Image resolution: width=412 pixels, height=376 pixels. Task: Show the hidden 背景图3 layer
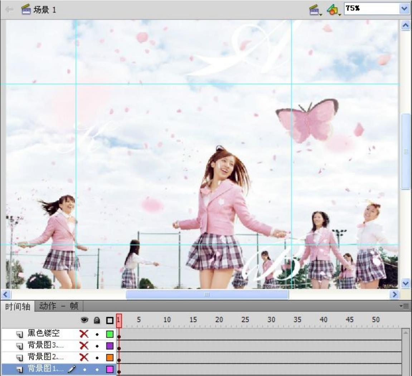(84, 346)
